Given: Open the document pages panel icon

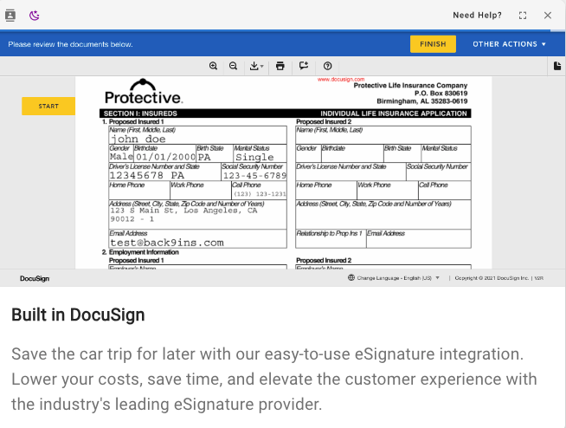Looking at the screenshot, I should click(x=556, y=66).
